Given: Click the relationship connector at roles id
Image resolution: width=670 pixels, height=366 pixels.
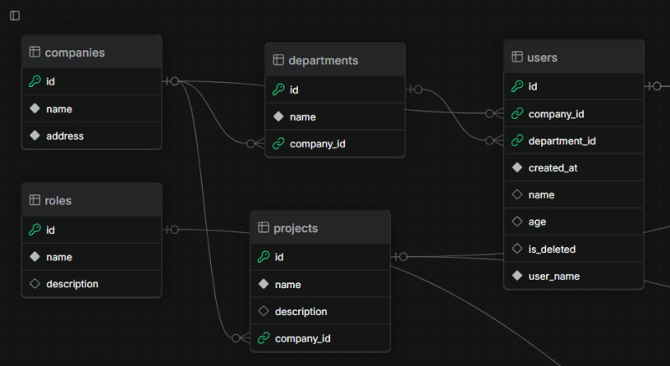Looking at the screenshot, I should tap(172, 229).
